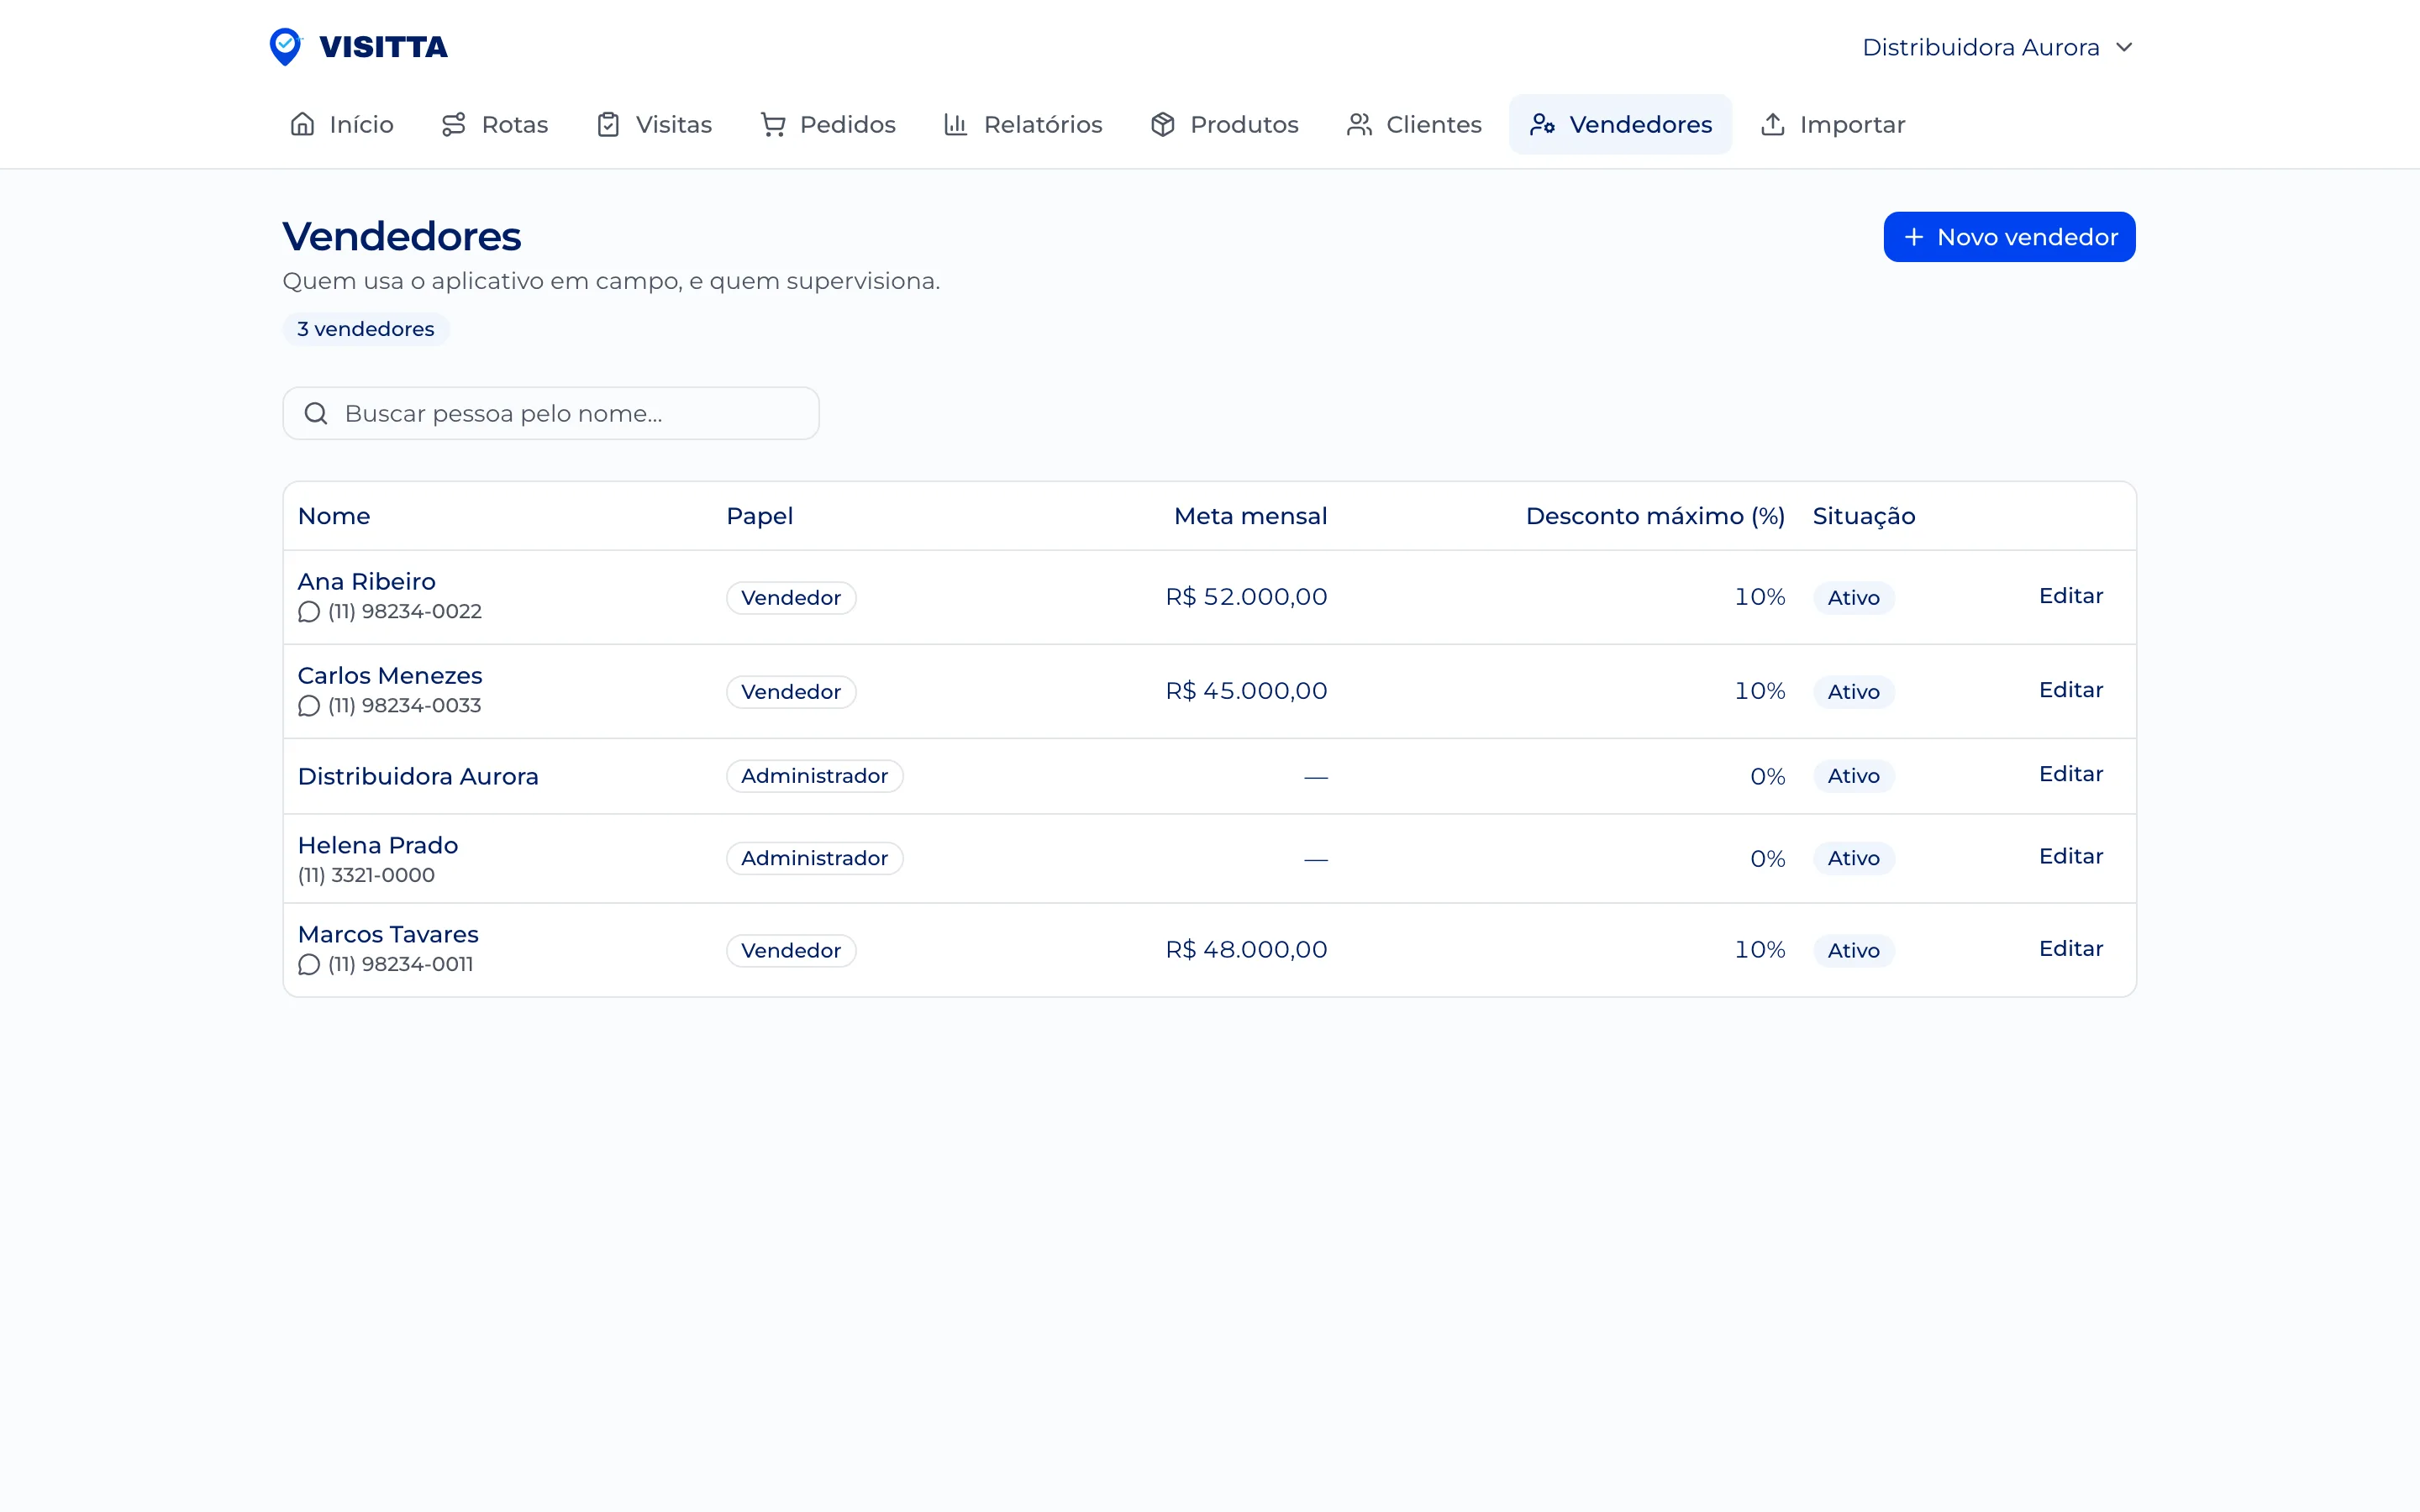Go to the Importar tab
The width and height of the screenshot is (2420, 1512).
click(x=1832, y=124)
